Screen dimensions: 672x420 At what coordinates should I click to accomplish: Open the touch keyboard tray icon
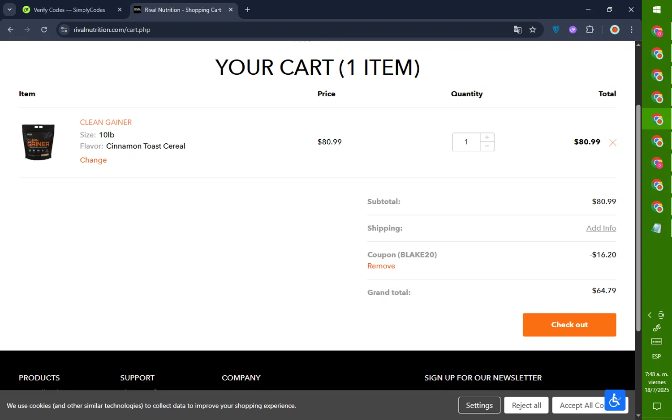(657, 342)
